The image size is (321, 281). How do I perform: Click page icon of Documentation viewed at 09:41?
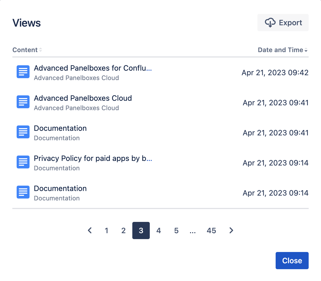[x=23, y=132]
